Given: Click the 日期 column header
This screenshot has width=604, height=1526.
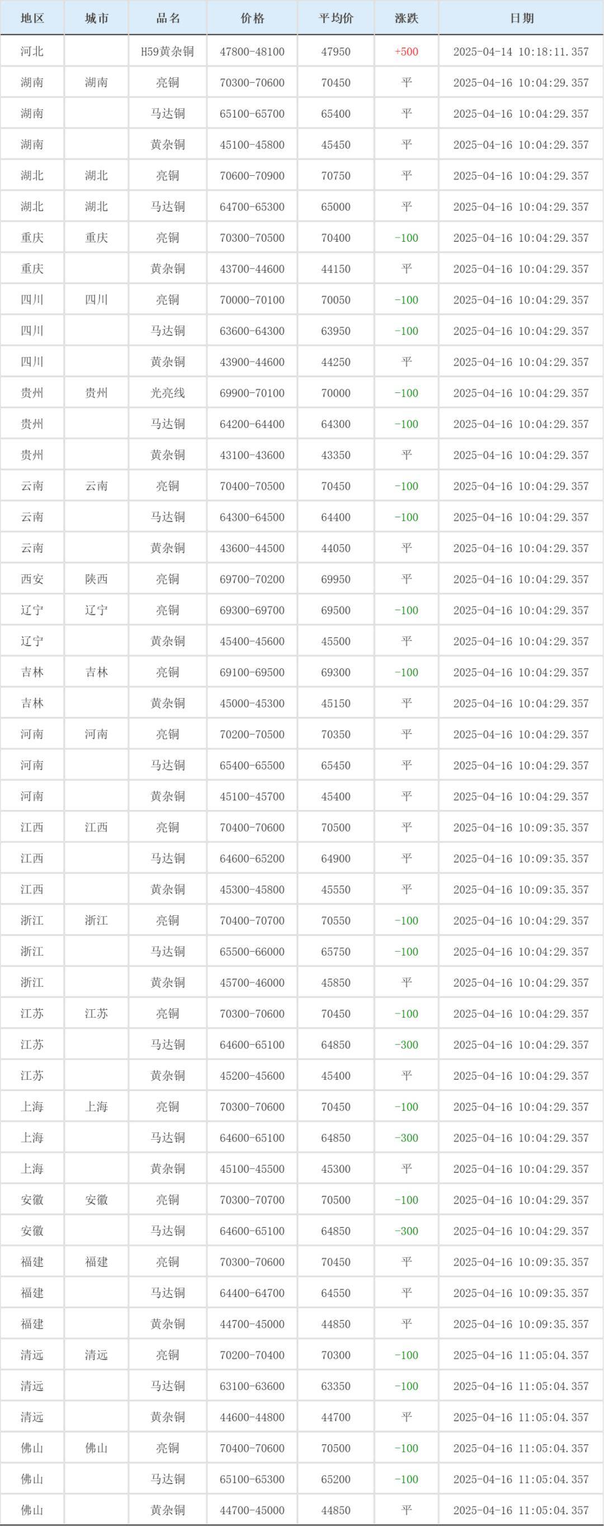Looking at the screenshot, I should [521, 18].
